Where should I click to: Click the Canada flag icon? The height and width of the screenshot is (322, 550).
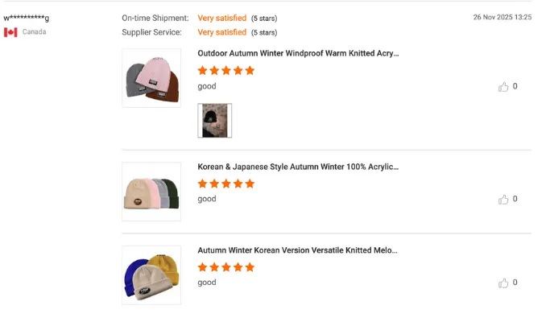click(10, 32)
